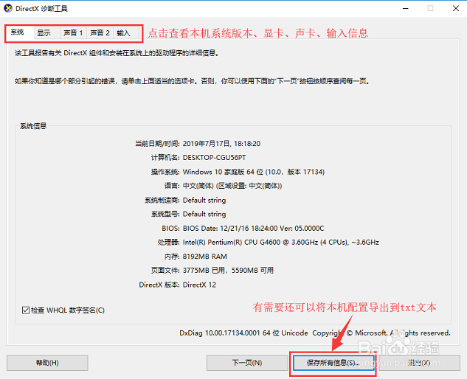Click the 当前日期/时间 label
The image size is (467, 379).
[x=157, y=144]
